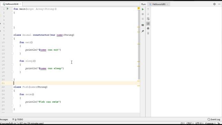Viewport: 222px width, 125px height.
Task: Click the Animal class name
Action: (27, 35)
